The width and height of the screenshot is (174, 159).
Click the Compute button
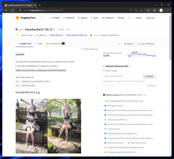pos(149,76)
